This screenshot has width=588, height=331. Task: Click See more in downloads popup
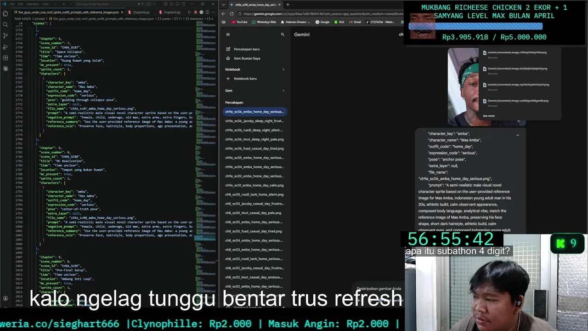pyautogui.click(x=489, y=116)
